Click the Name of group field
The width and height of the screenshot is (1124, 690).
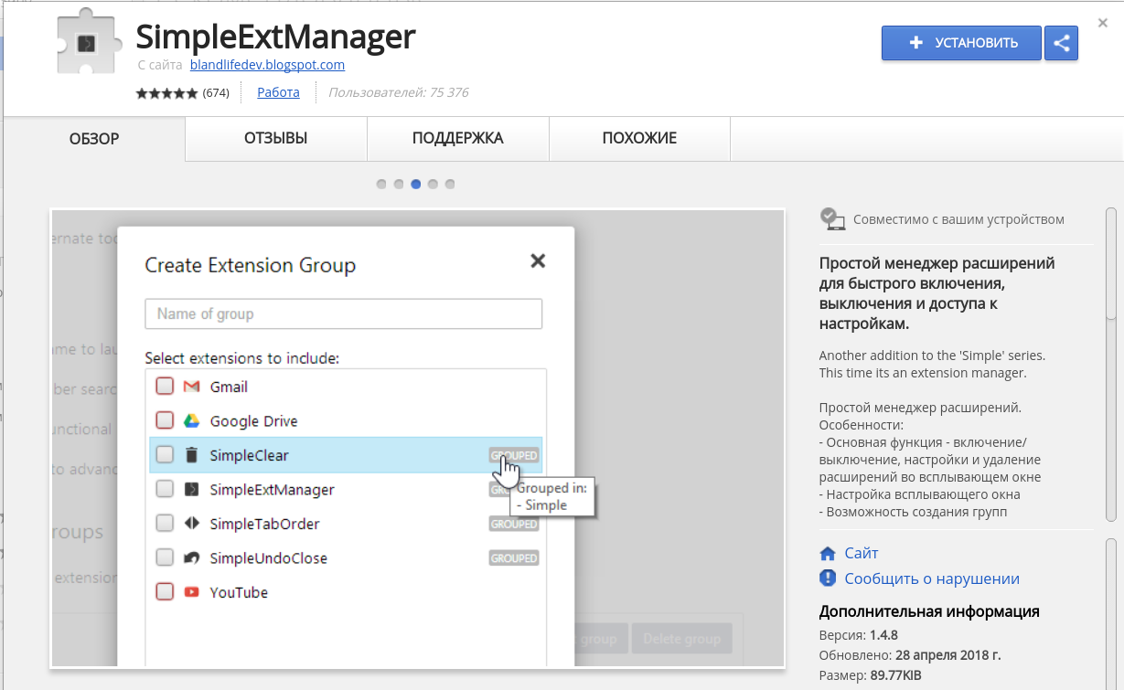pos(344,313)
